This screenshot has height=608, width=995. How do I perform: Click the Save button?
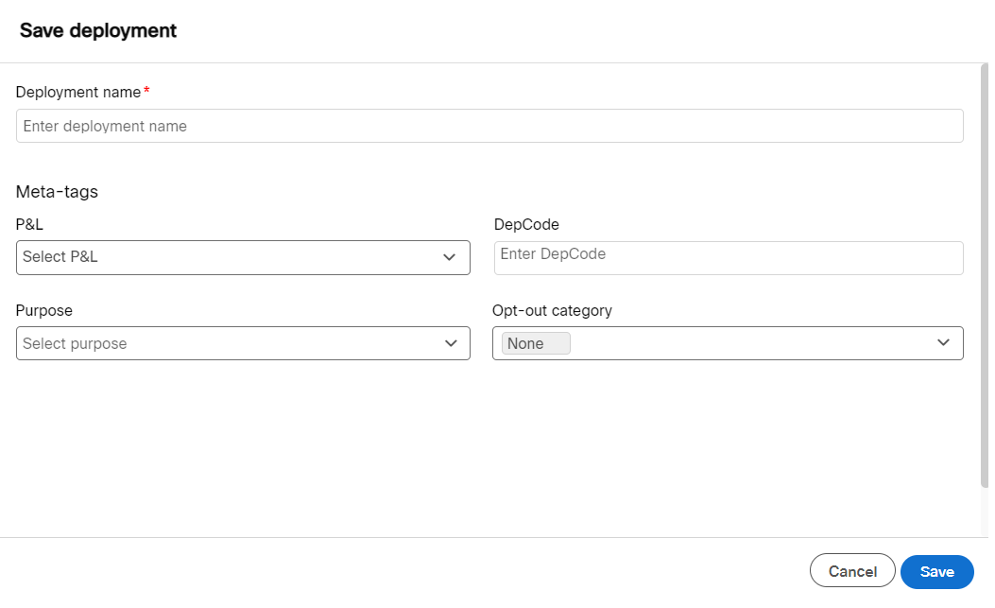tap(936, 571)
